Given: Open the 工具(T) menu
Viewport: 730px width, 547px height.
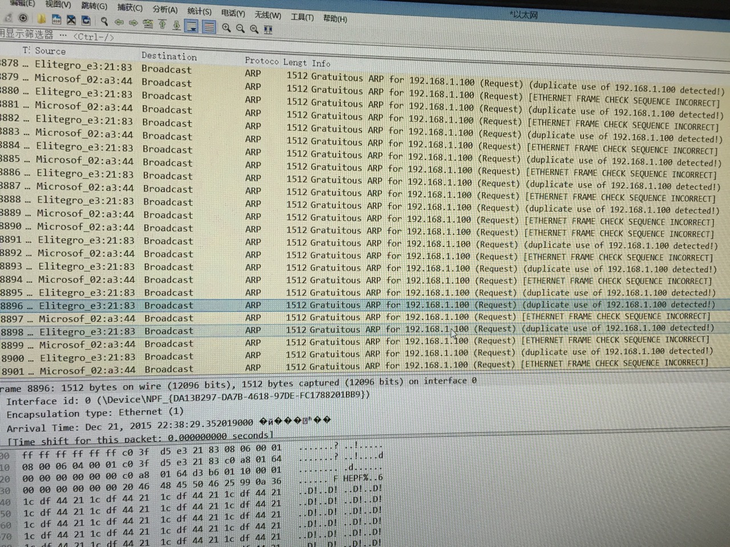Looking at the screenshot, I should pos(302,17).
